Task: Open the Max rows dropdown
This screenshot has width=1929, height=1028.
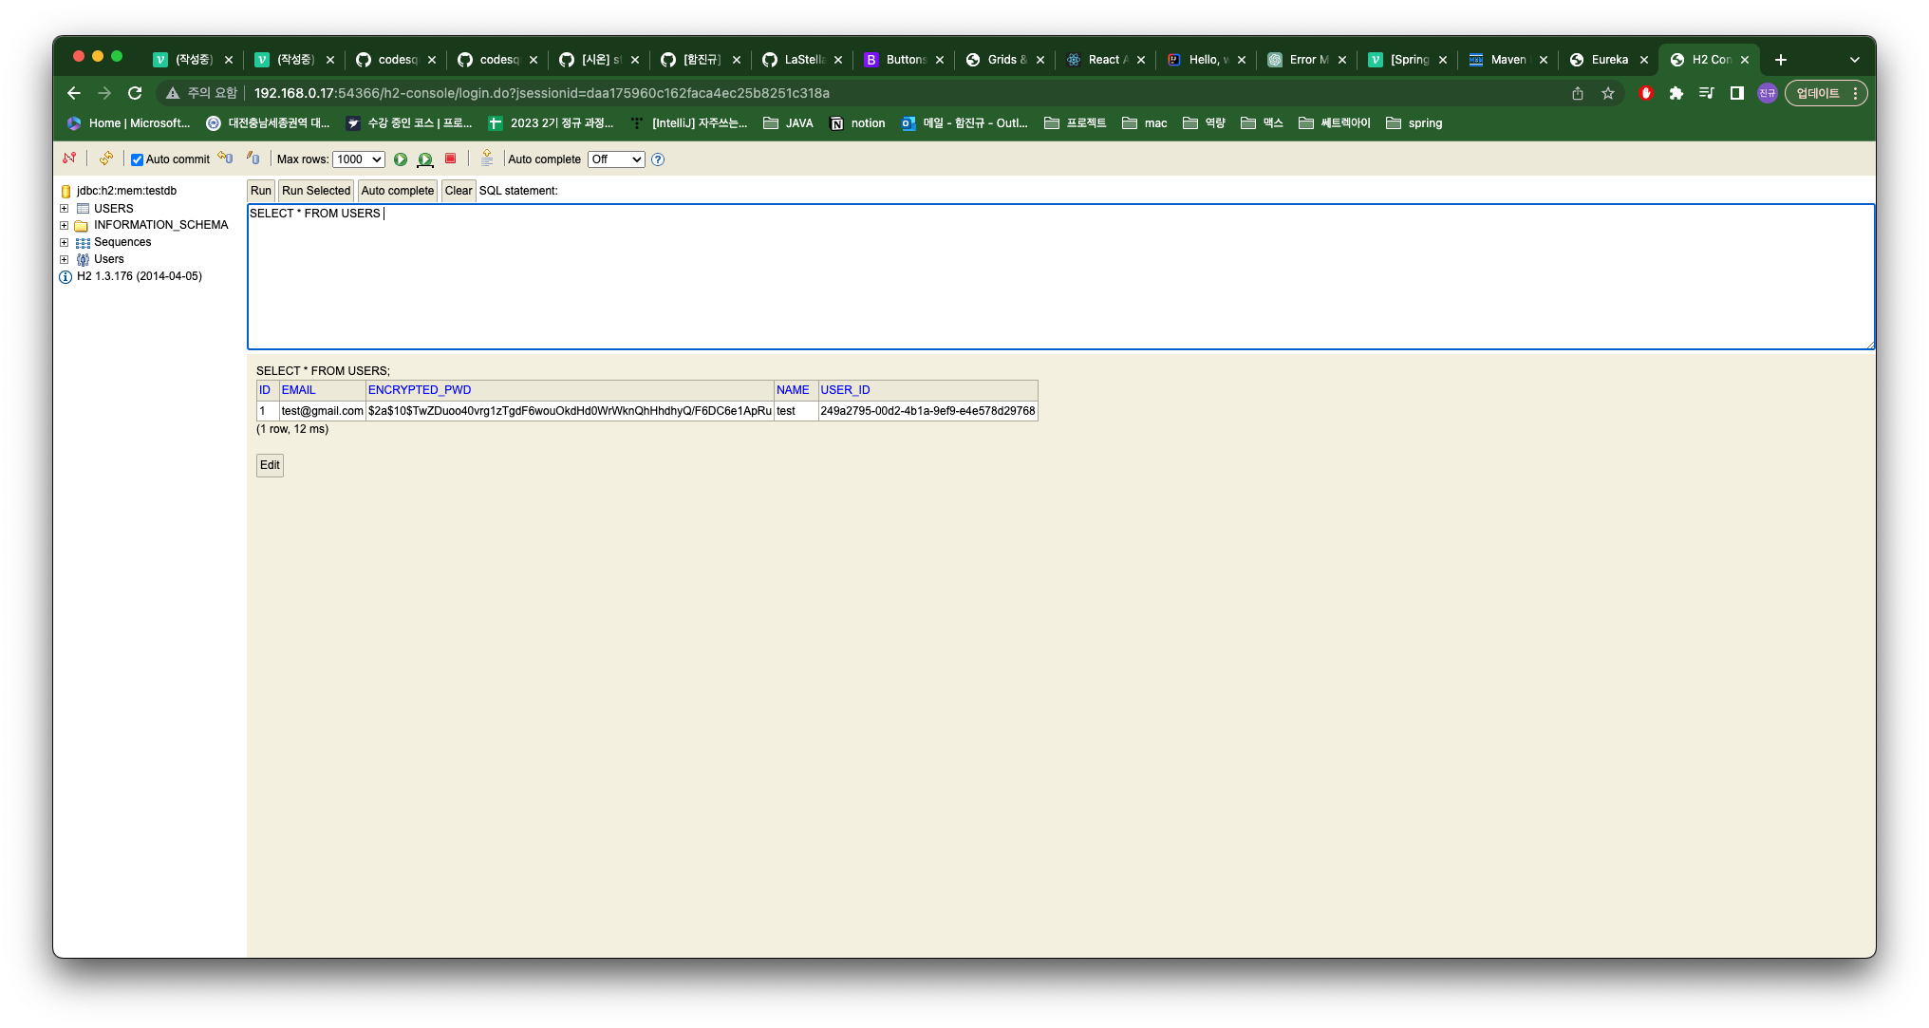Action: (358, 159)
